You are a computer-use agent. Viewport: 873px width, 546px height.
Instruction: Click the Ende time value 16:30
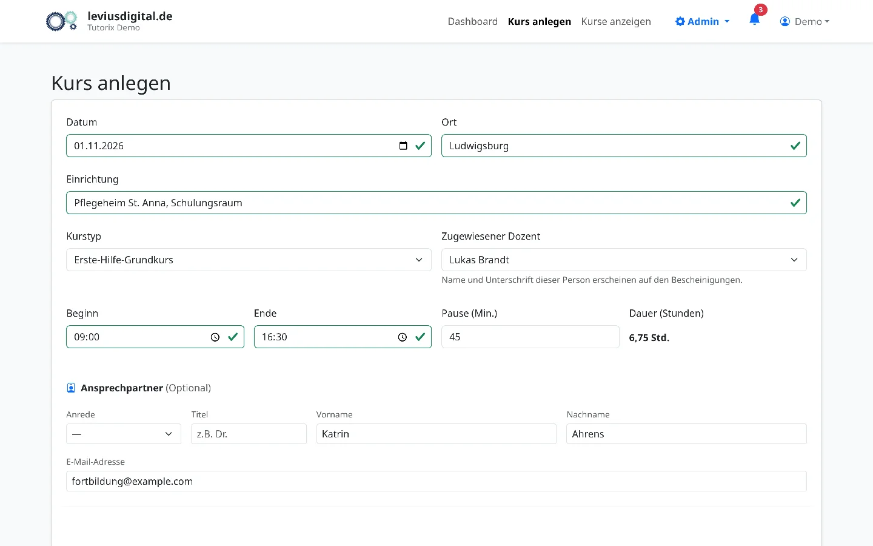point(275,337)
